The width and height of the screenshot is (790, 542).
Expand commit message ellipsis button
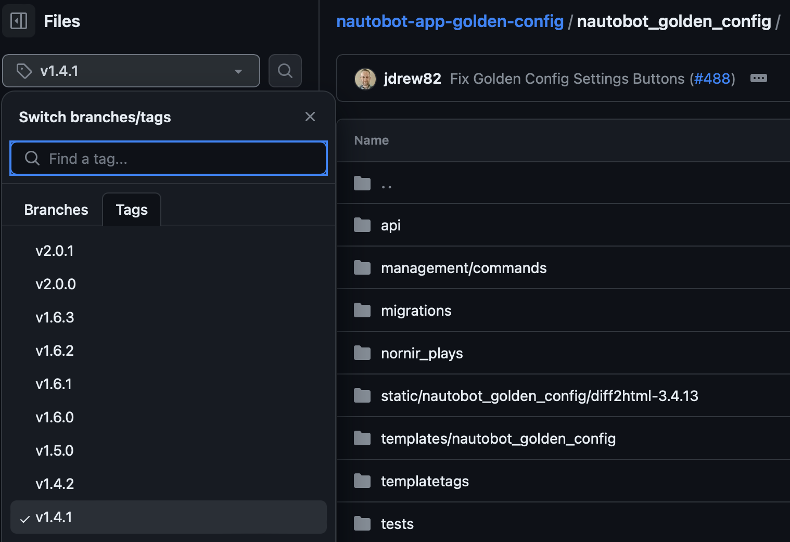tap(758, 79)
